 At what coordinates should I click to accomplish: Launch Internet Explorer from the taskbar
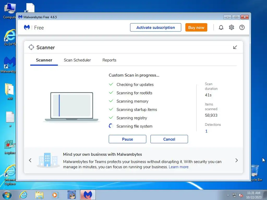click(x=23, y=195)
